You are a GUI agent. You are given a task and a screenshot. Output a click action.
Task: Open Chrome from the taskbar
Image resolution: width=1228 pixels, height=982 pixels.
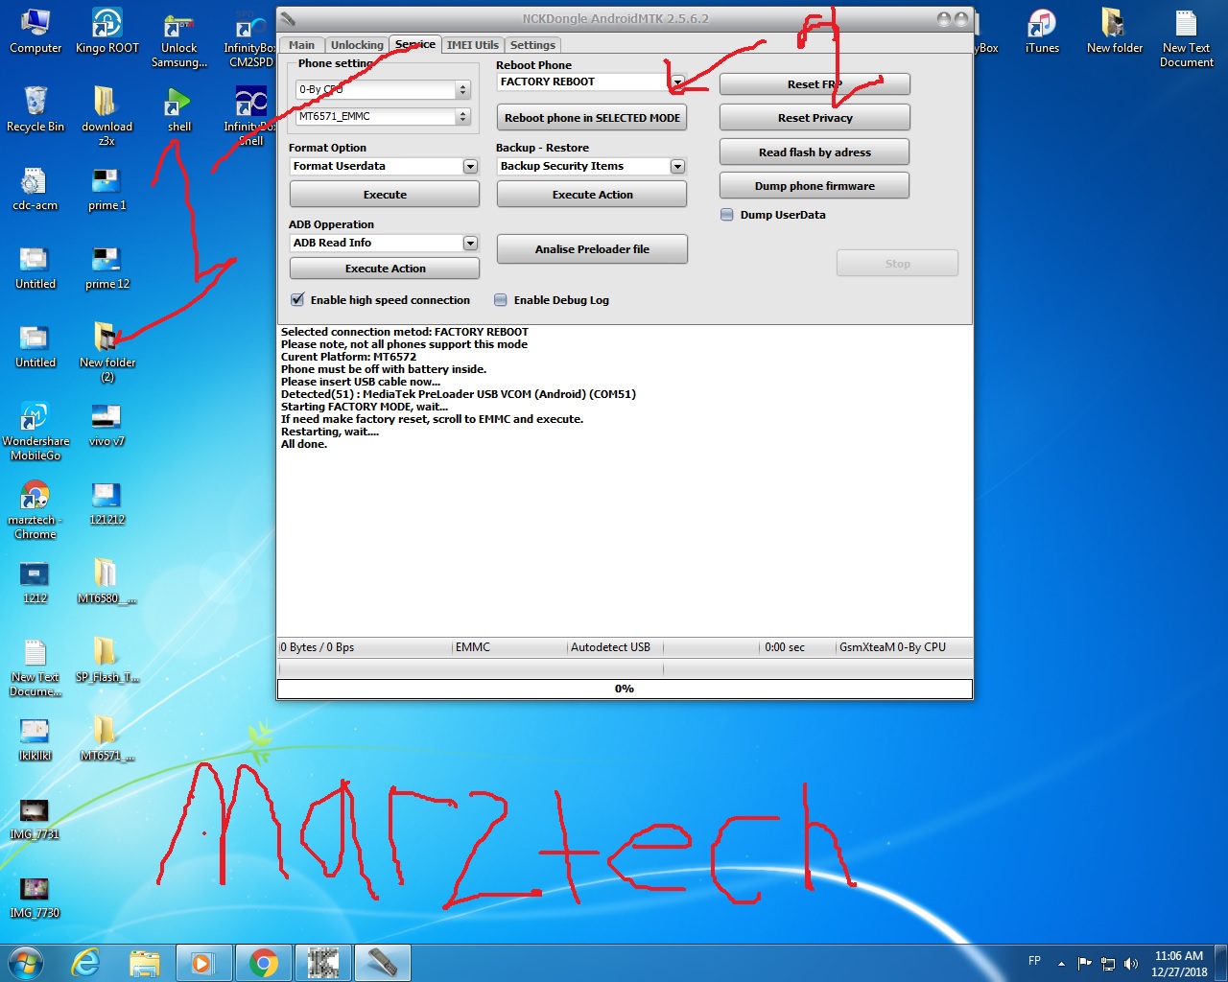[x=264, y=962]
